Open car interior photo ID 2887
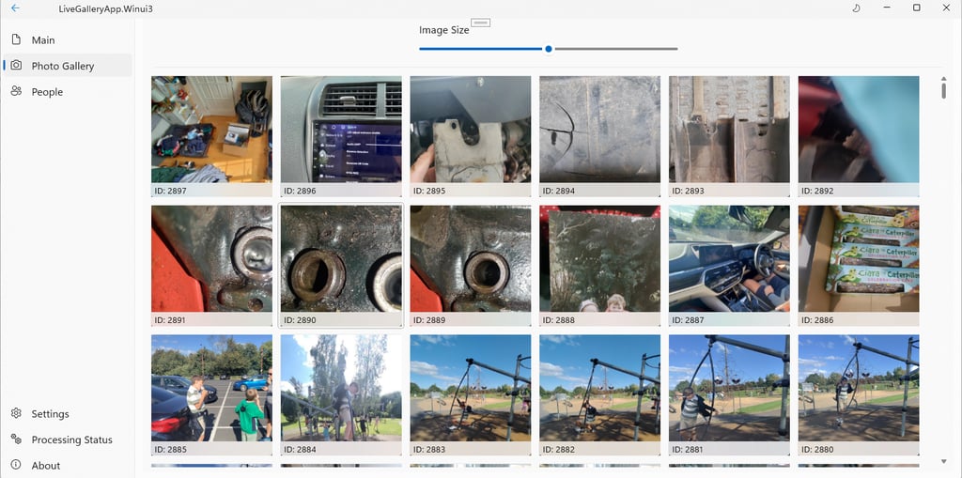The image size is (962, 478). point(729,266)
